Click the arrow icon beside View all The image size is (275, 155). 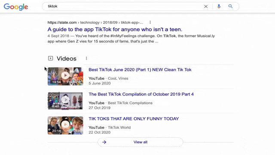pyautogui.click(x=104, y=142)
